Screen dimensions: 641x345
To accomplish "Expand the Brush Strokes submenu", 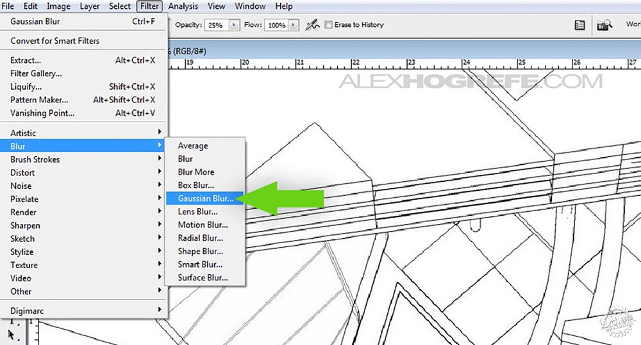I will pyautogui.click(x=83, y=159).
